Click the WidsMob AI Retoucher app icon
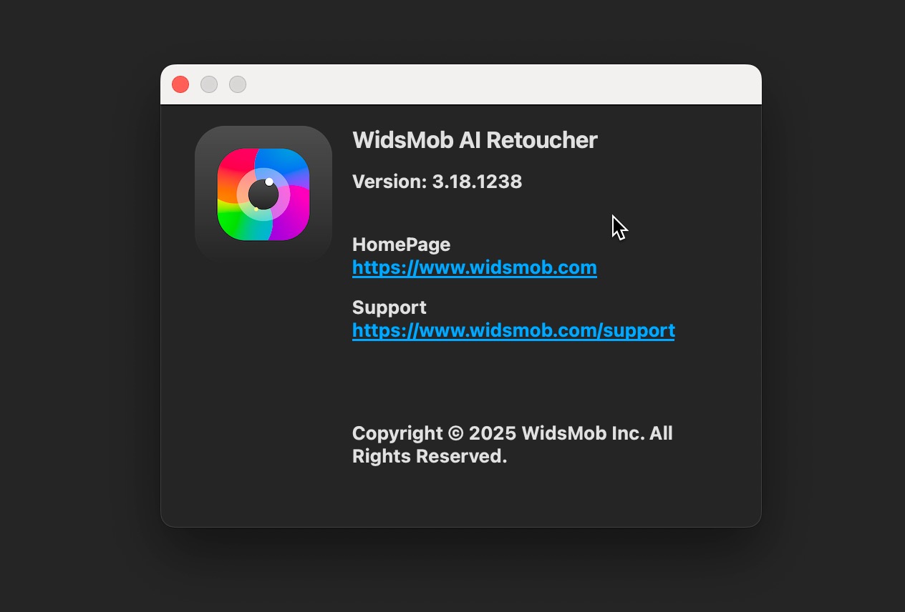Image resolution: width=905 pixels, height=612 pixels. pyautogui.click(x=263, y=194)
